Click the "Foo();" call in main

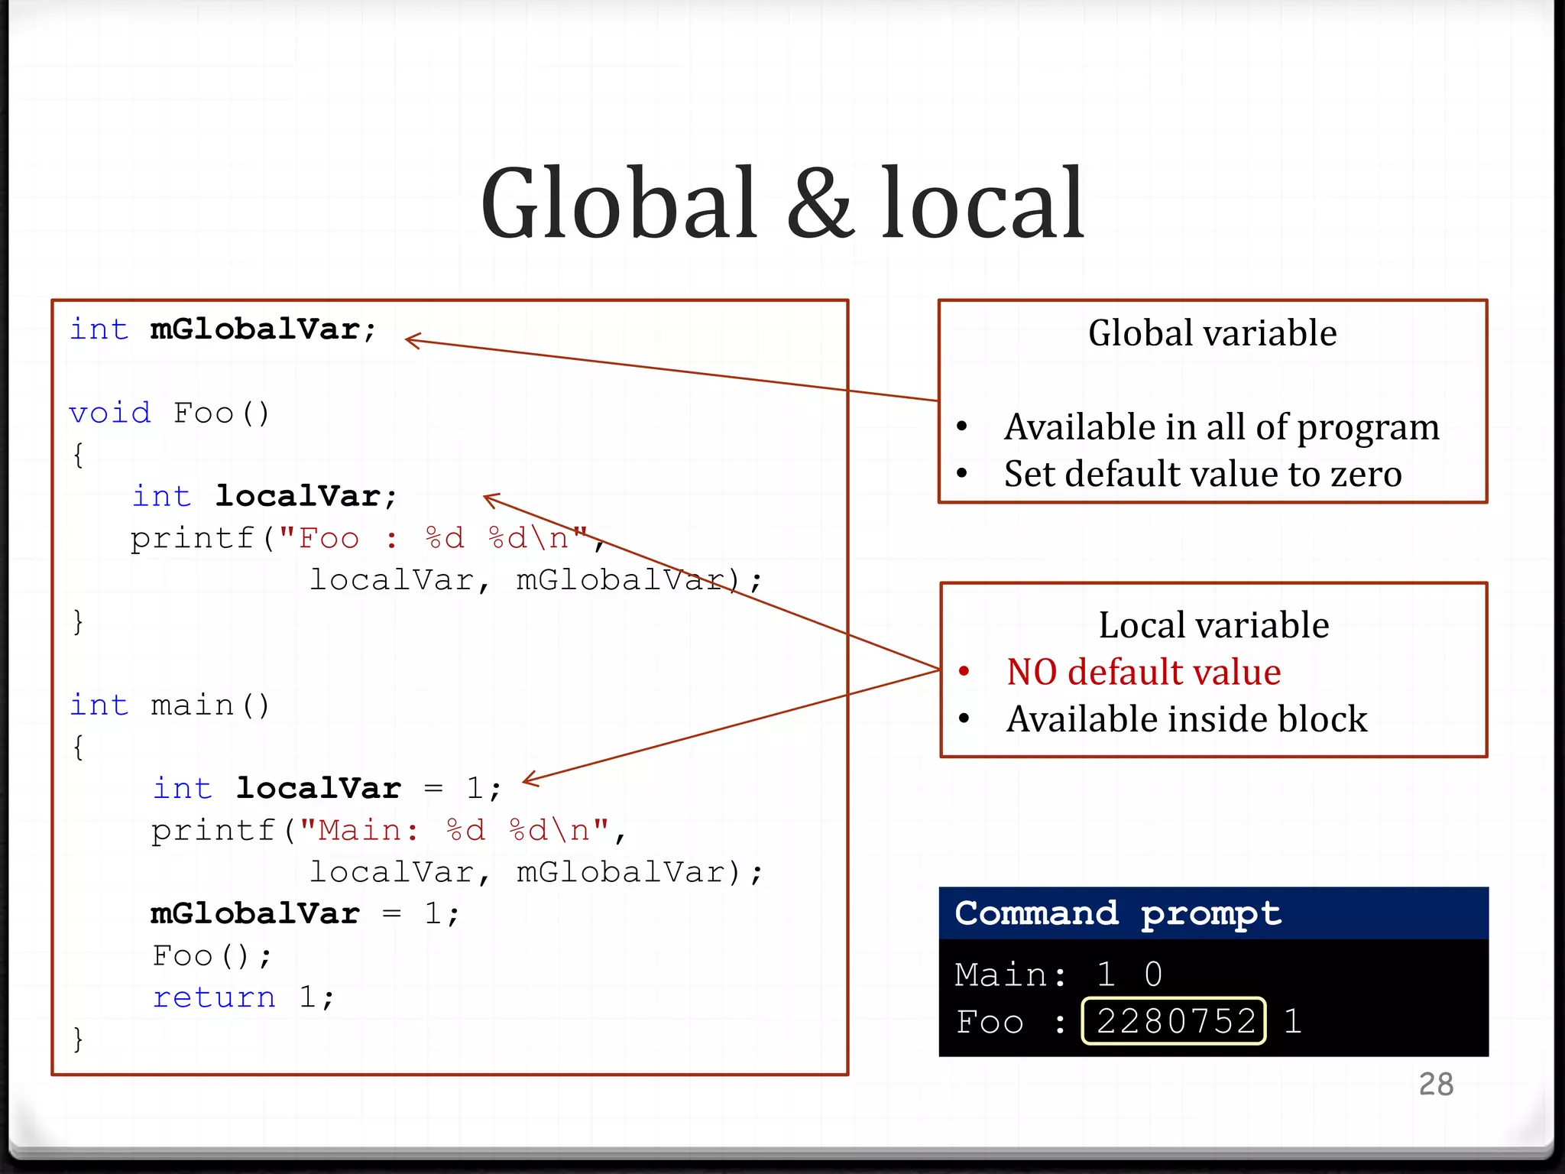pyautogui.click(x=212, y=955)
